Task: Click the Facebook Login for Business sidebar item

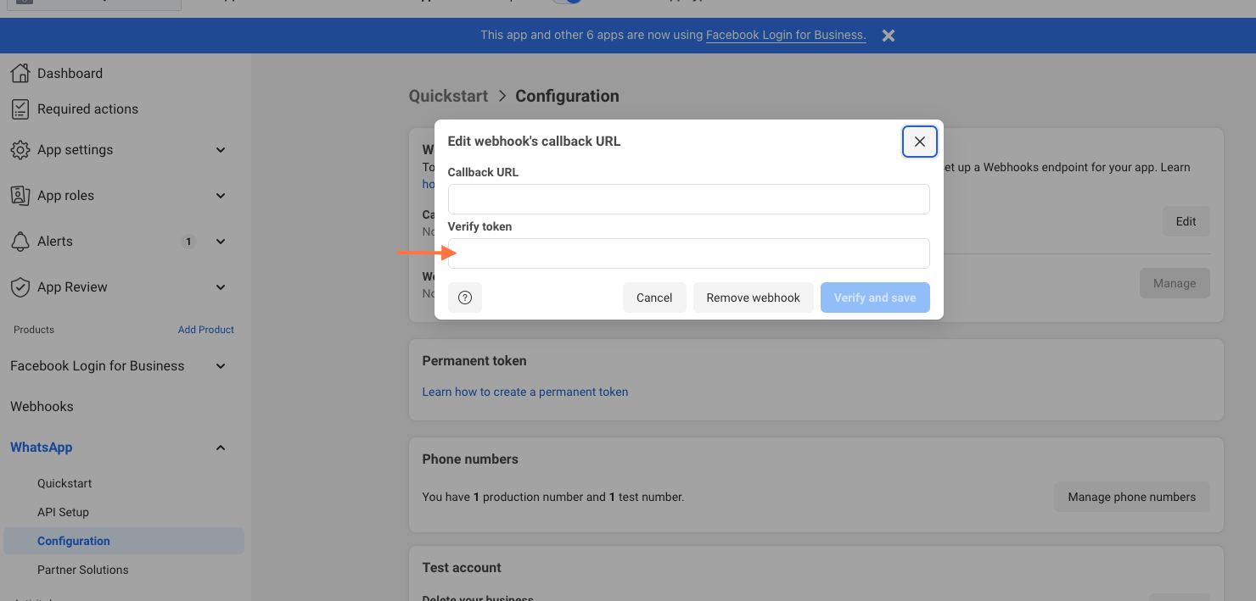Action: point(97,366)
